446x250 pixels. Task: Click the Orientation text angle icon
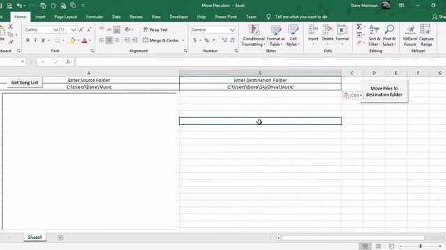point(128,29)
